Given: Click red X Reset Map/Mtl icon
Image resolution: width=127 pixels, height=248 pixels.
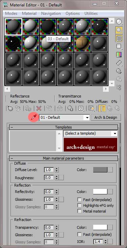Looking at the screenshot, I should tap(39, 108).
